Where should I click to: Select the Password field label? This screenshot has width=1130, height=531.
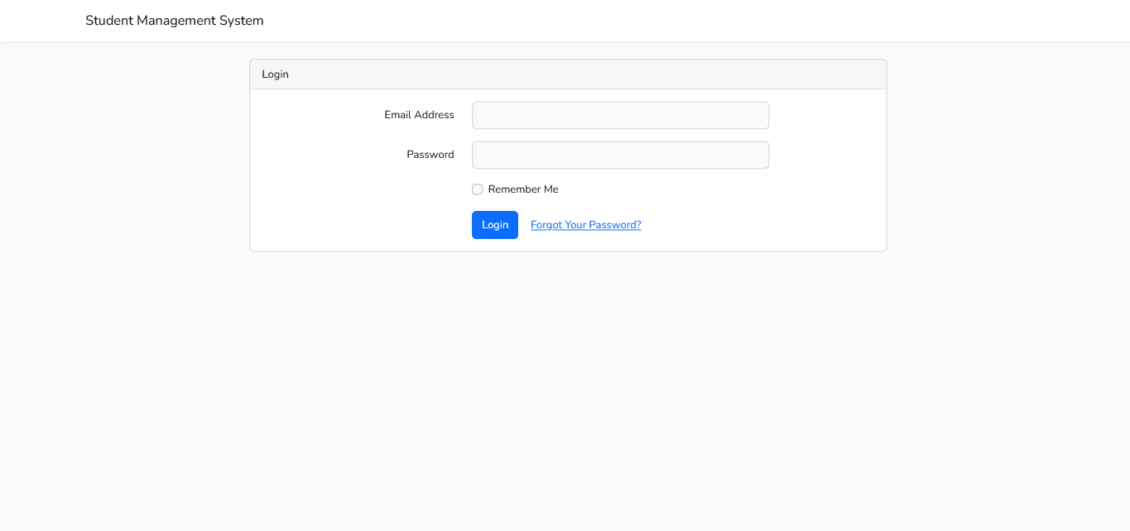click(430, 155)
